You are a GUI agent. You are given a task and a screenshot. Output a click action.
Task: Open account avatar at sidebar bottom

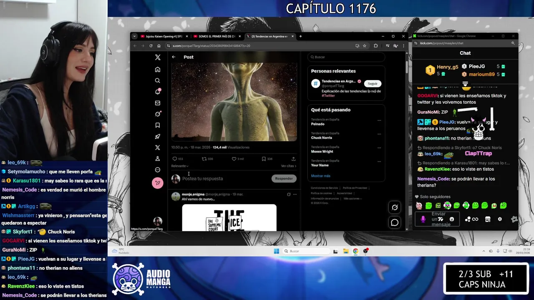(158, 221)
